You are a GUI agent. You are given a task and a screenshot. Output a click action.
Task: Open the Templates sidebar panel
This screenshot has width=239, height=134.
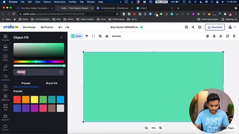pos(5,37)
